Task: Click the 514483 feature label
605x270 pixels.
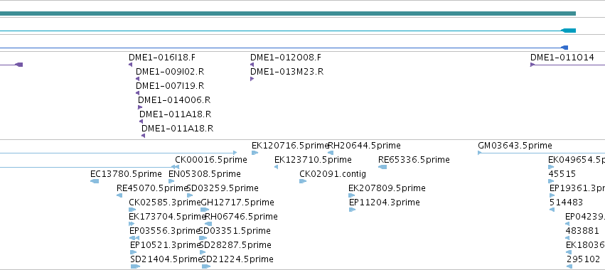Action: [566, 202]
